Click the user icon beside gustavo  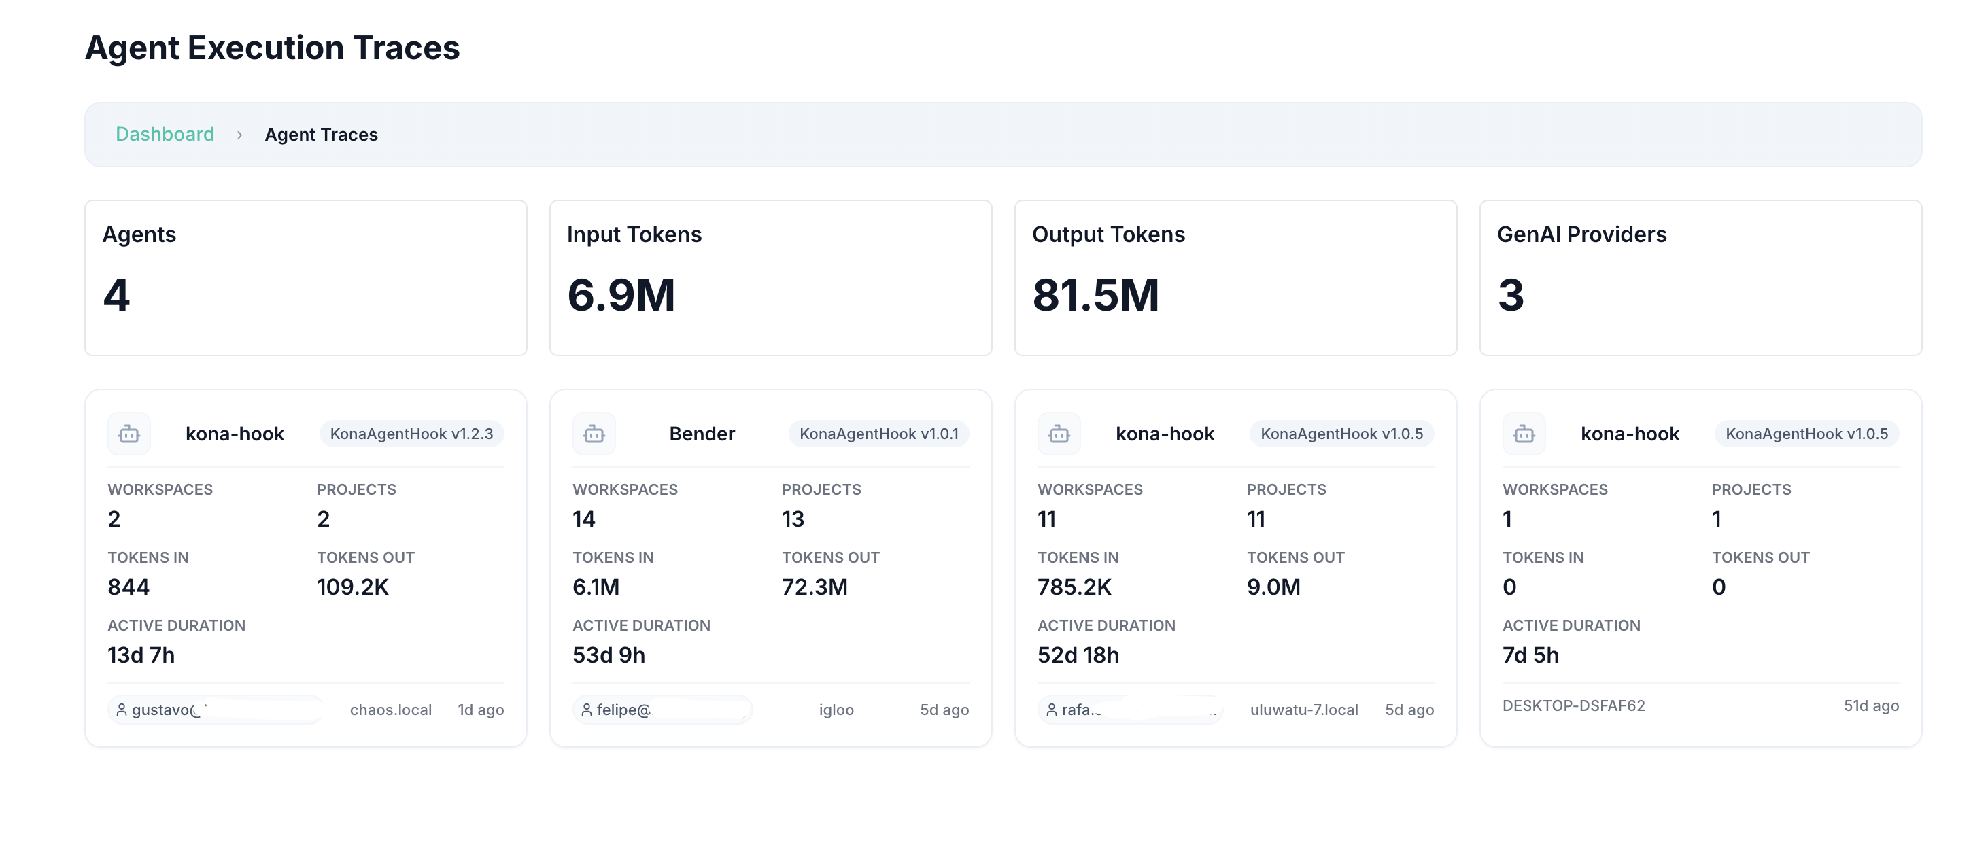[121, 710]
